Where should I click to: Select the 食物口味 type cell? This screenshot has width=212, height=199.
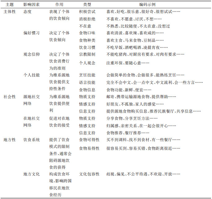87,33
